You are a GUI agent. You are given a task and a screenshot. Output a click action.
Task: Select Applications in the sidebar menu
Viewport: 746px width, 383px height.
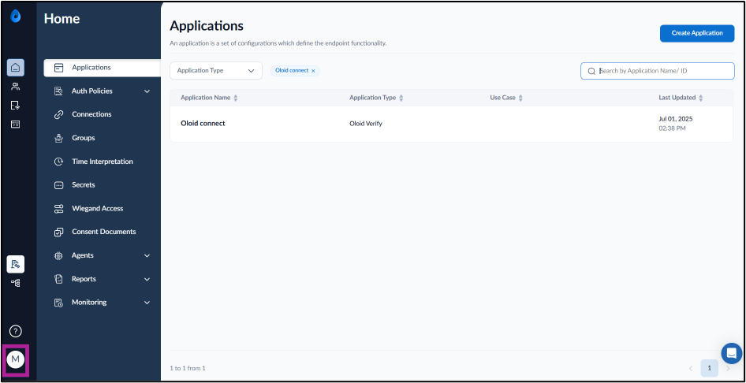pos(103,68)
